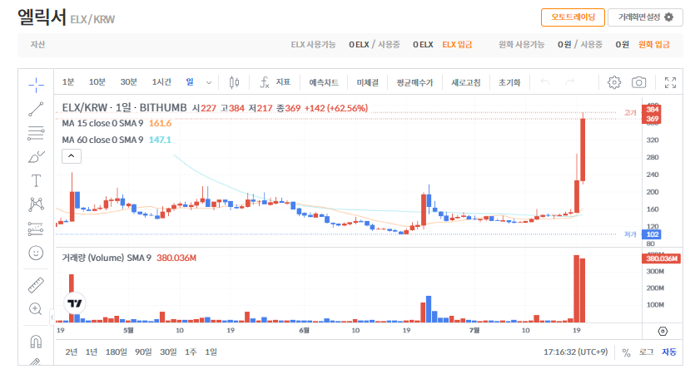Toggle 평균매수가 line display
This screenshot has height=369, width=690.
[414, 82]
